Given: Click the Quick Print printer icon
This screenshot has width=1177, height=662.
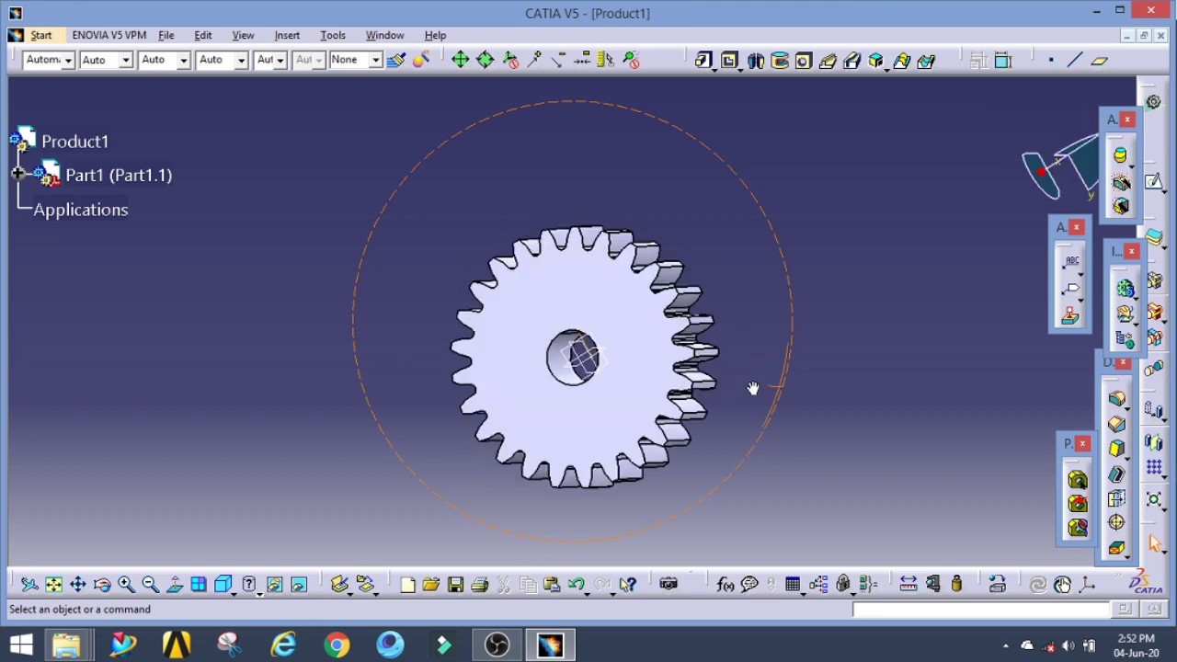Looking at the screenshot, I should (x=479, y=584).
